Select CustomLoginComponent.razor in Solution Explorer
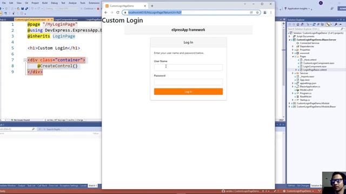Viewport: 346px width, 194px height. coord(318,63)
